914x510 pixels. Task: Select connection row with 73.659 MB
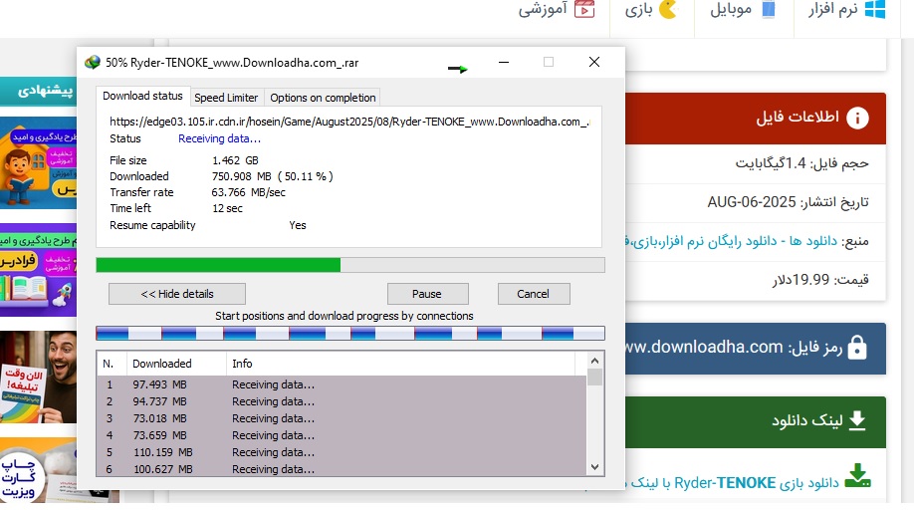(x=342, y=435)
